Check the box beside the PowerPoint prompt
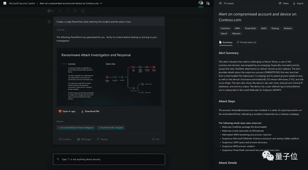The height and width of the screenshot is (170, 308). 49,22
